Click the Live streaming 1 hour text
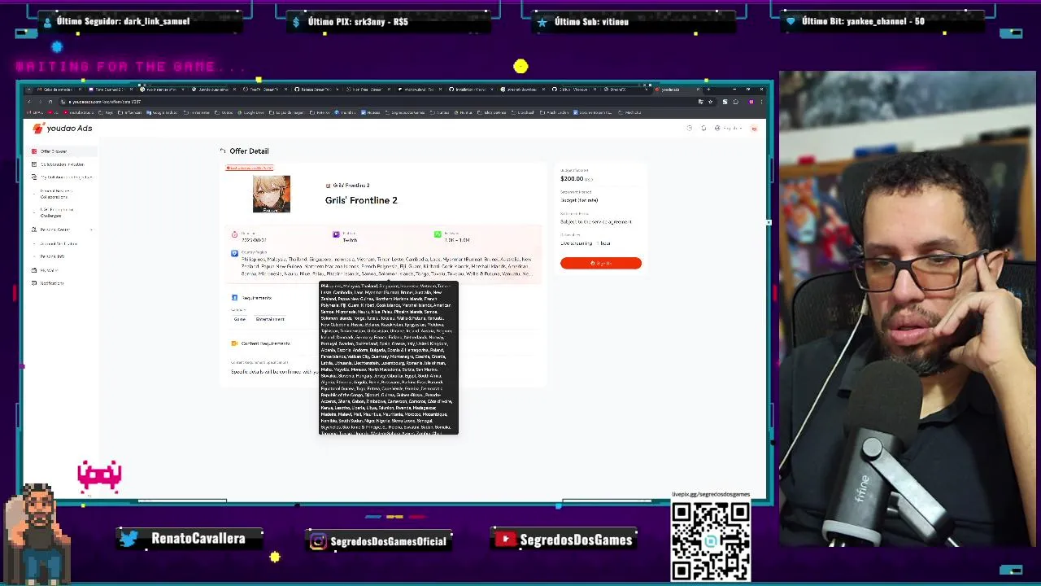Viewport: 1041px width, 586px height. coord(586,243)
